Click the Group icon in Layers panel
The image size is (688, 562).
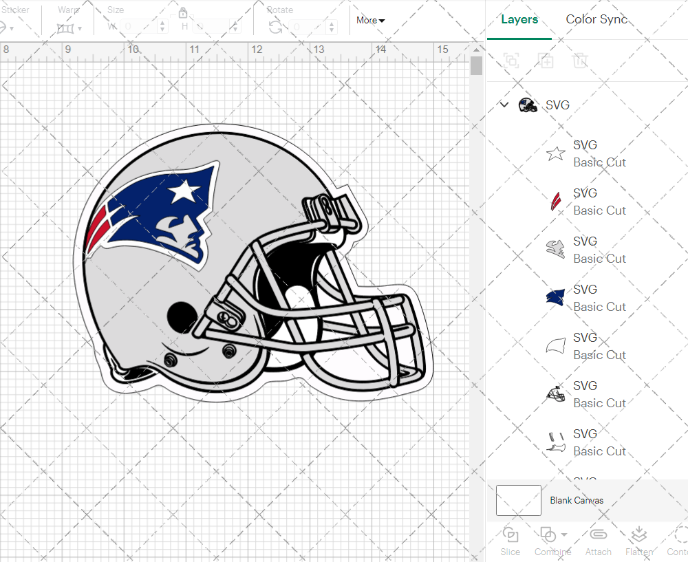(511, 61)
